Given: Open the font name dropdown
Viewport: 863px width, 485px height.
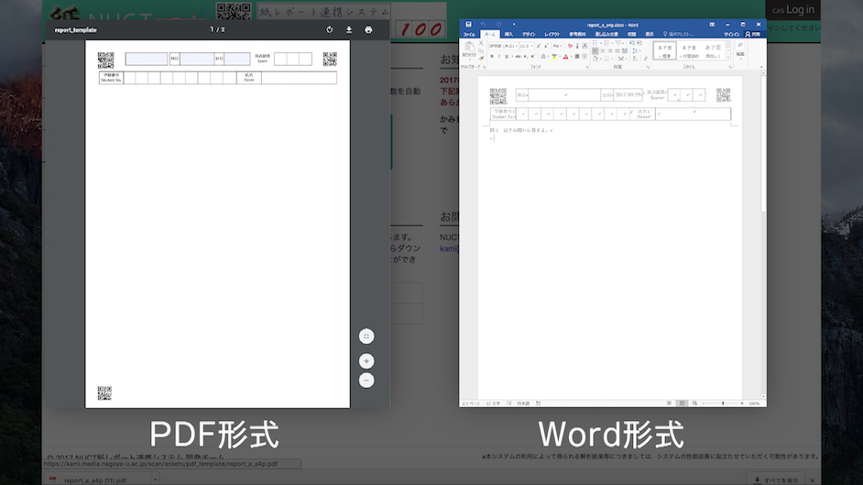Looking at the screenshot, I should pos(517,46).
